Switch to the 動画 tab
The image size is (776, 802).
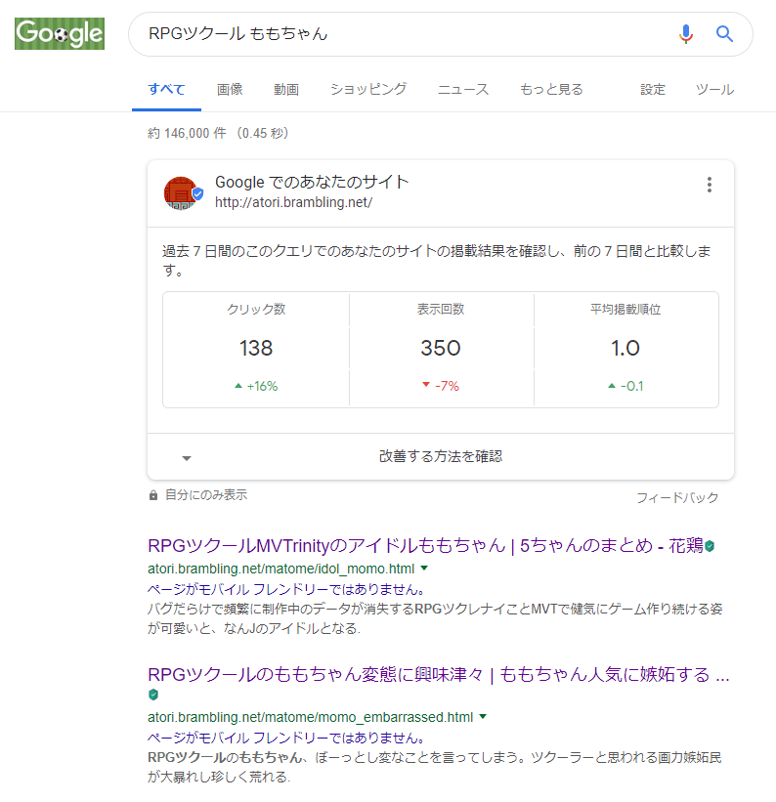pyautogui.click(x=286, y=90)
